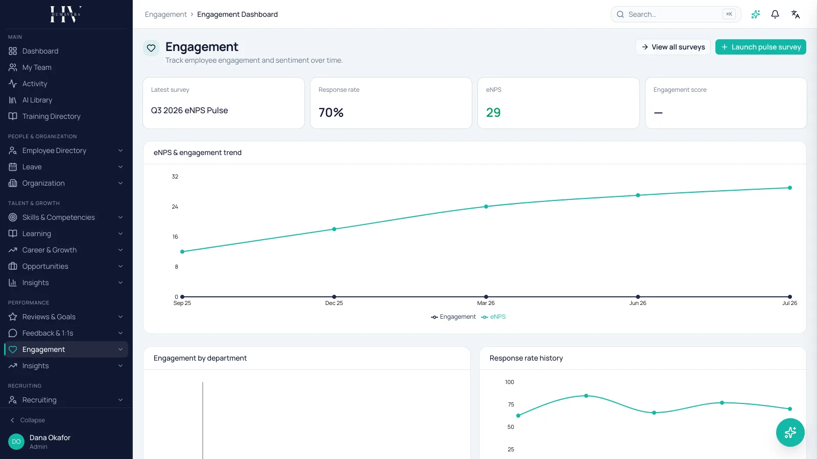This screenshot has width=817, height=459.
Task: Open the language translate menu
Action: (796, 14)
